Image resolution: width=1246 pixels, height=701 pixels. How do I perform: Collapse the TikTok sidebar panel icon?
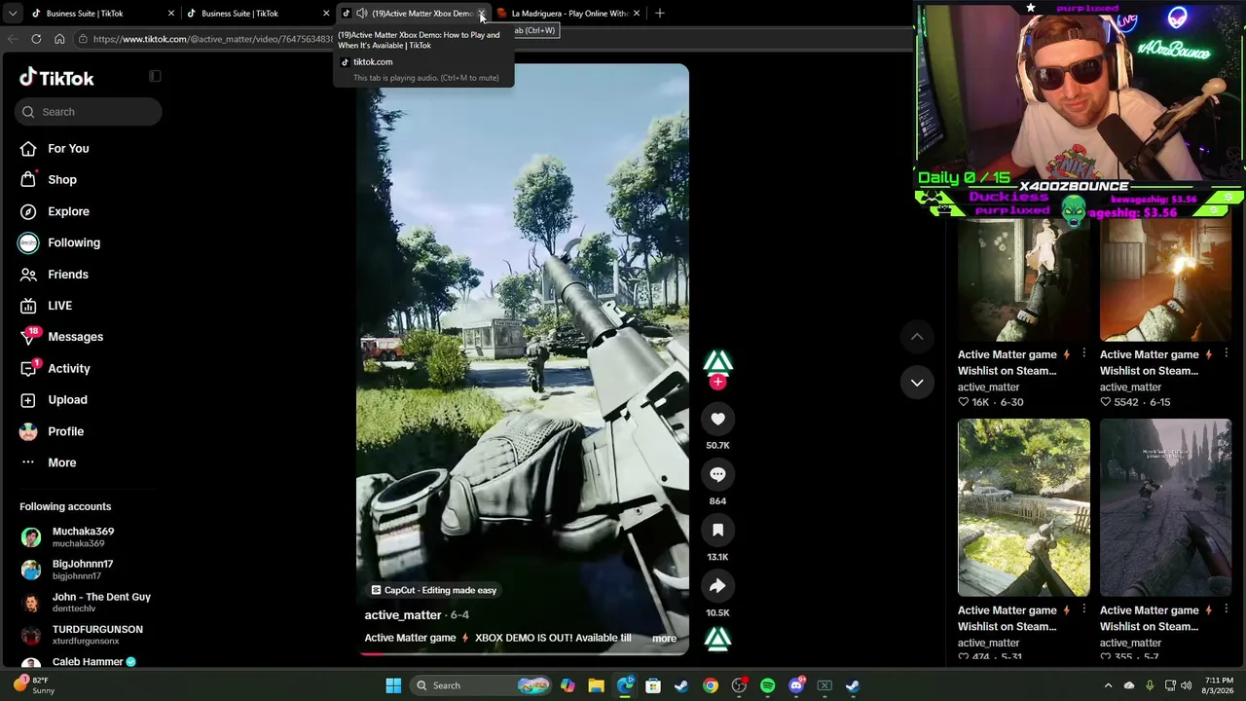[155, 76]
